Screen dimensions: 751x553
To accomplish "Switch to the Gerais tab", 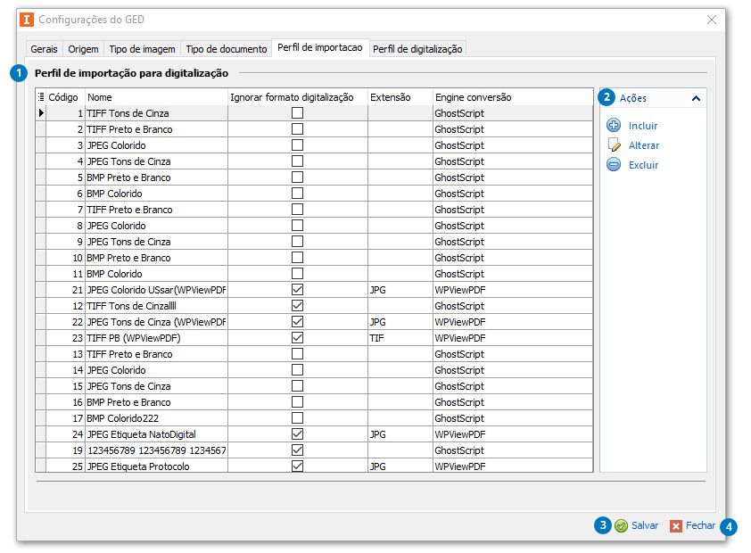I will click(x=44, y=49).
